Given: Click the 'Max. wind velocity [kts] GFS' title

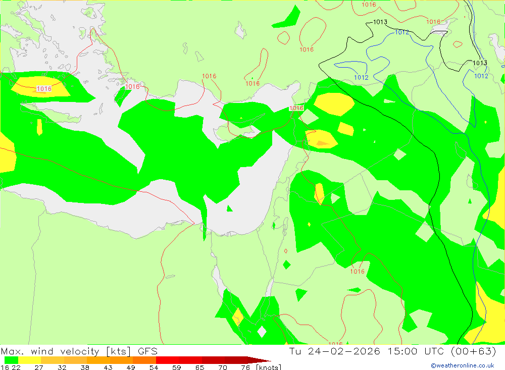Looking at the screenshot, I should 79,351.
